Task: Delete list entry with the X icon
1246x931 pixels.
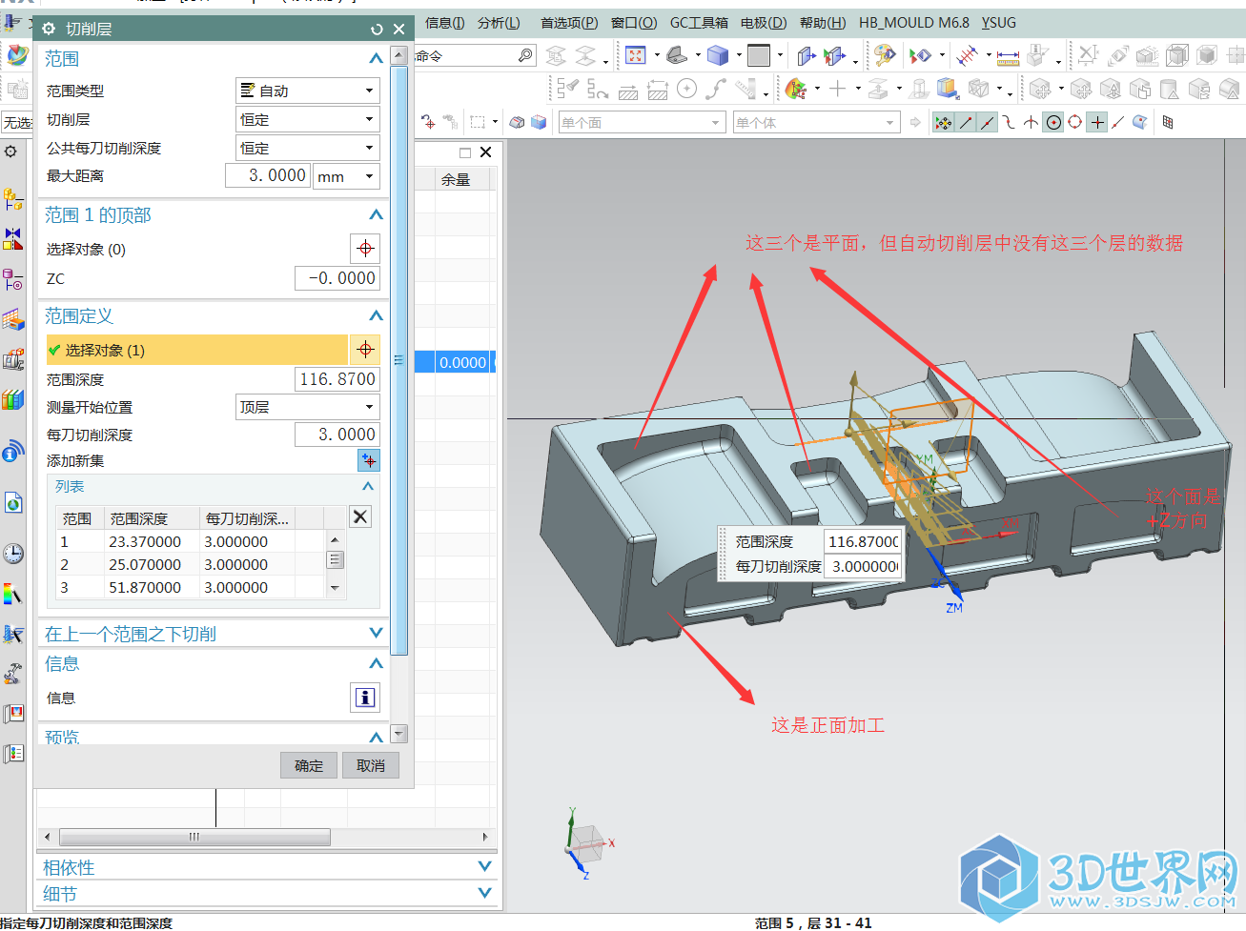Action: tap(360, 516)
